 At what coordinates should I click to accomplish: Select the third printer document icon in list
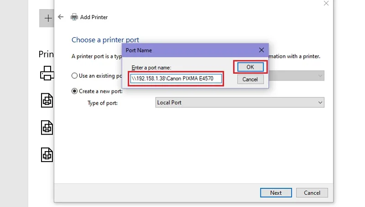point(47,127)
